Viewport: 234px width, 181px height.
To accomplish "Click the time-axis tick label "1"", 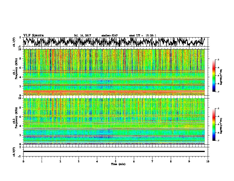I will tap(42, 161).
